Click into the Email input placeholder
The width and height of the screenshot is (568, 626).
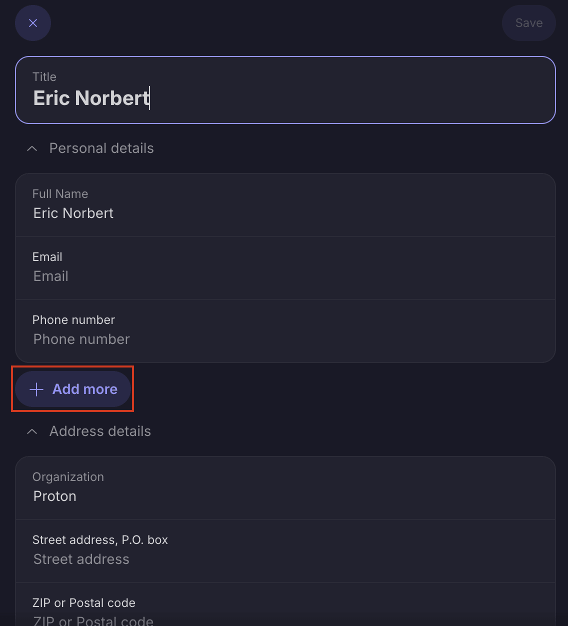coord(51,276)
